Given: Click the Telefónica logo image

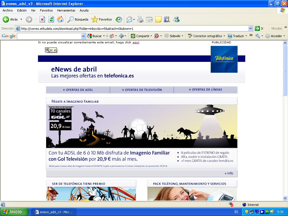Looking at the screenshot, I should [224, 59].
